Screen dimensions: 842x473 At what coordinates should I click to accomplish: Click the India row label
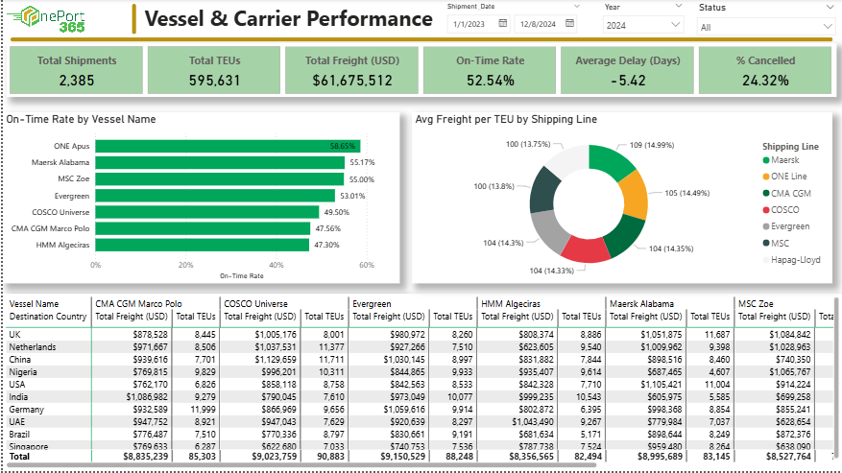(19, 397)
